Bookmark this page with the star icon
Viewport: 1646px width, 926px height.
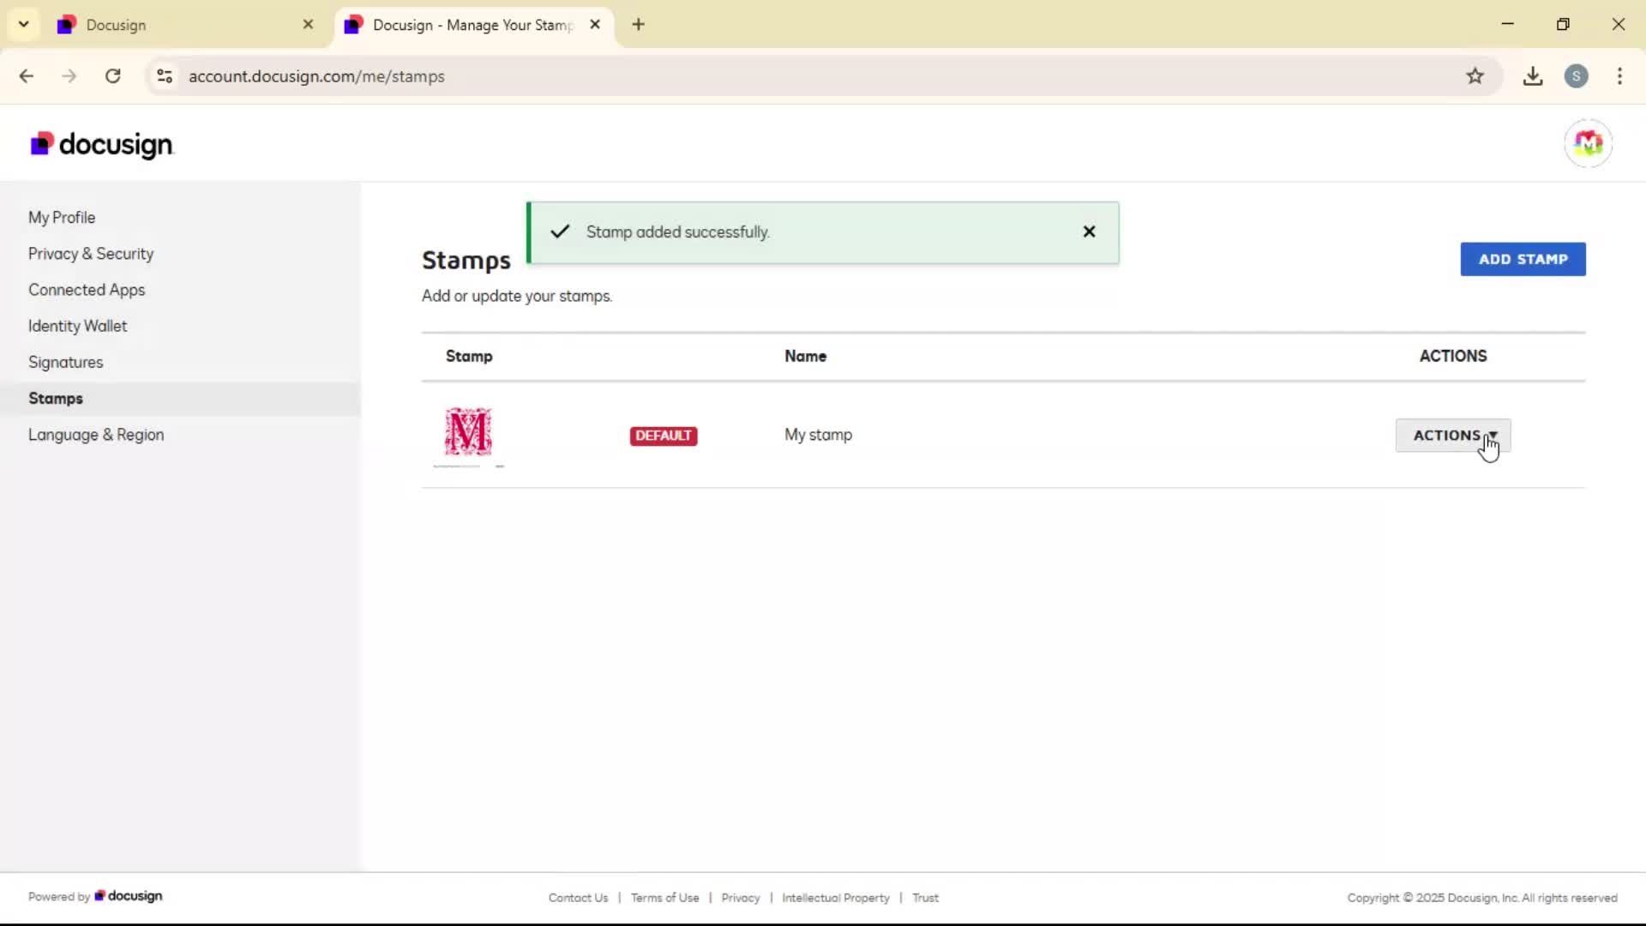[x=1475, y=76]
